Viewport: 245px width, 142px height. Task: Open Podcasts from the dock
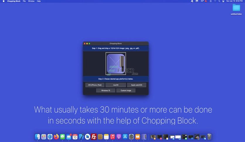[119, 137]
